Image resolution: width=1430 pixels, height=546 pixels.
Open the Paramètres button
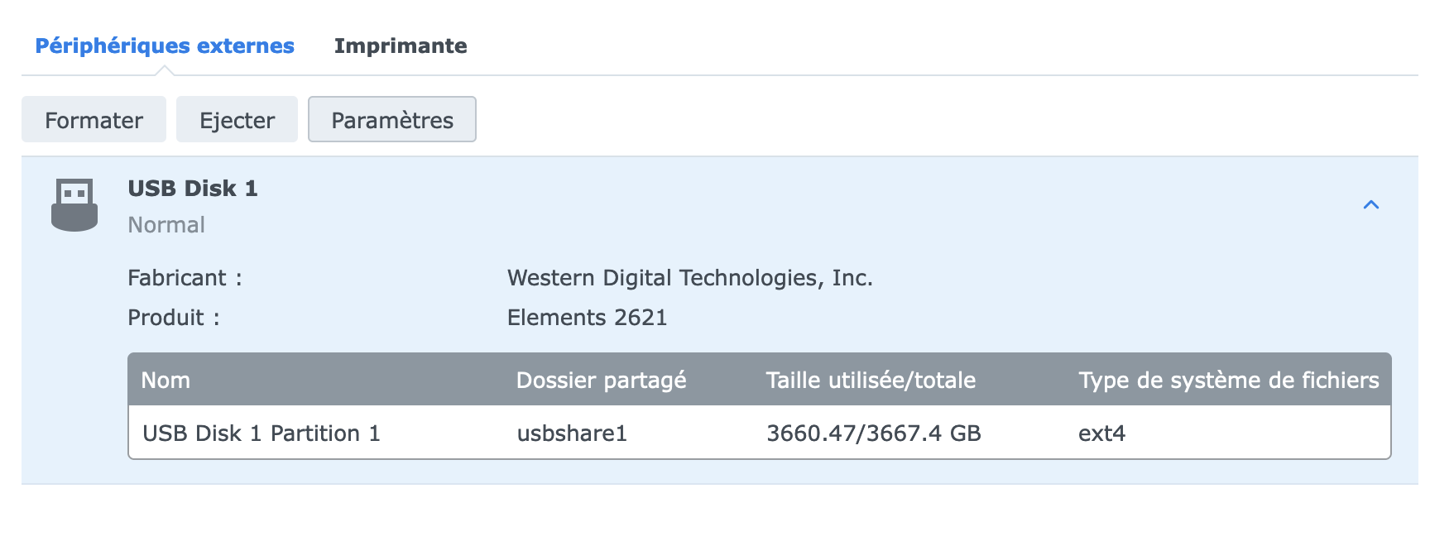[391, 120]
